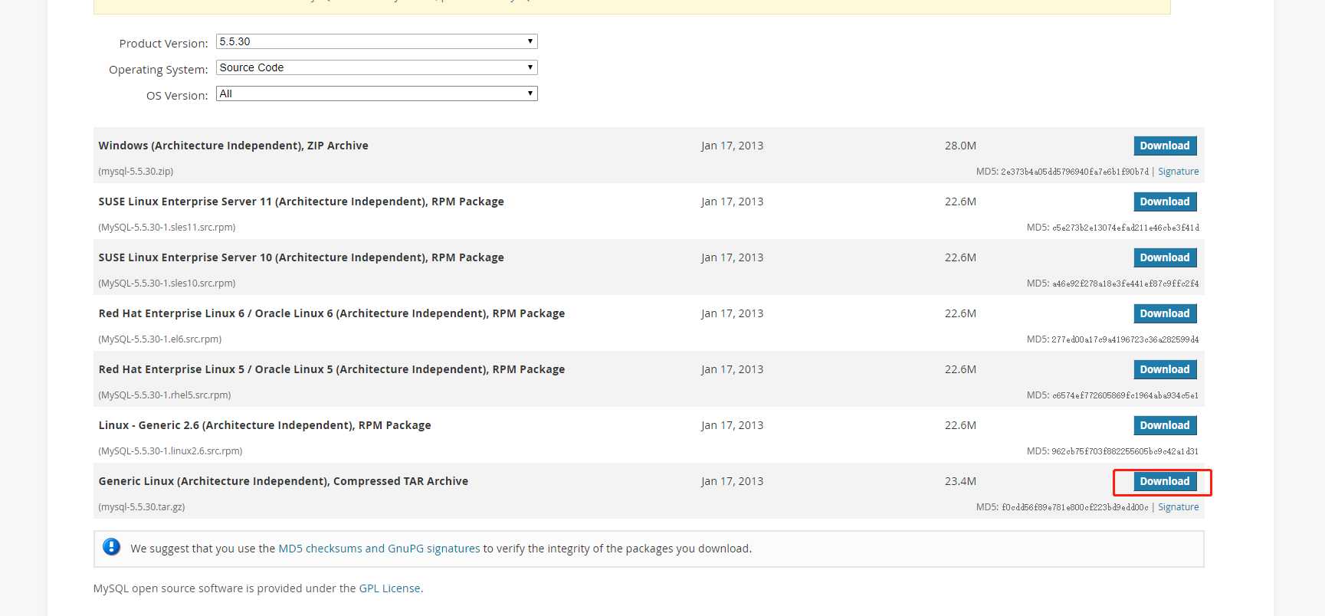Click the MD5 value for the Windows ZIP
This screenshot has width=1325, height=616.
pyautogui.click(x=1074, y=172)
